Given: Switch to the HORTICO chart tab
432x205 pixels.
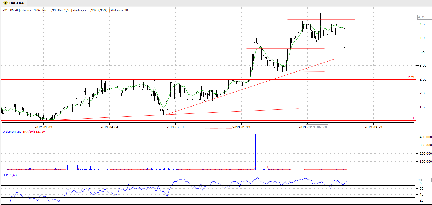Looking at the screenshot, I should click(17, 3).
